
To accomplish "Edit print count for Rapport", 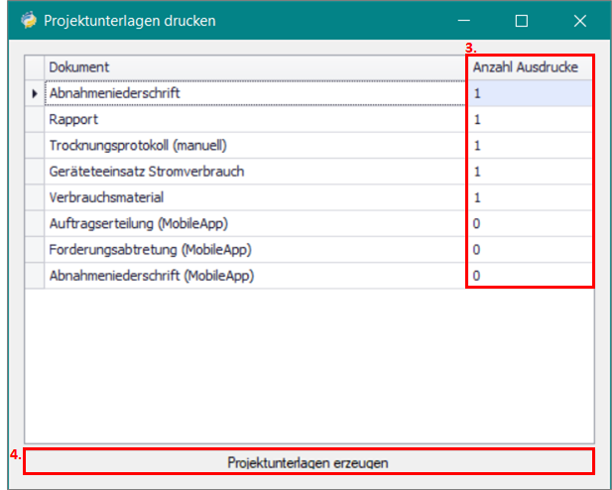I will (x=530, y=119).
